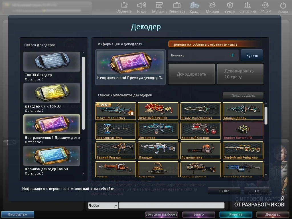
Task: Open the Обучение (Training) icon
Action: coord(124,7)
